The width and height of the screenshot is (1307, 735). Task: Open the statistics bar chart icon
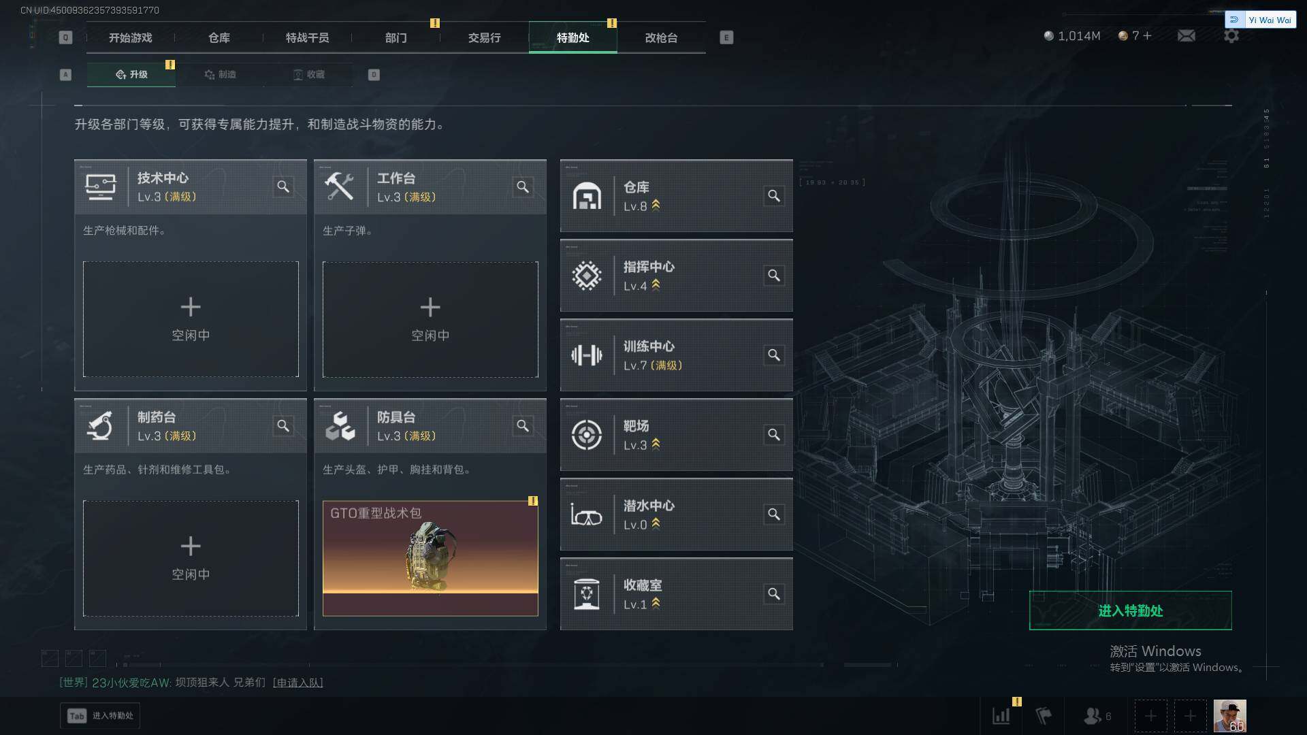(1001, 716)
